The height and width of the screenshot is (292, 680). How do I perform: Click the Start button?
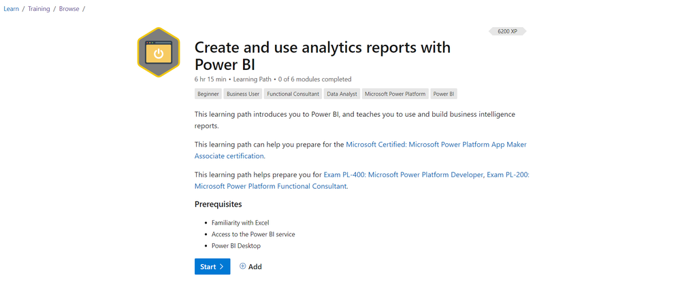pyautogui.click(x=212, y=266)
